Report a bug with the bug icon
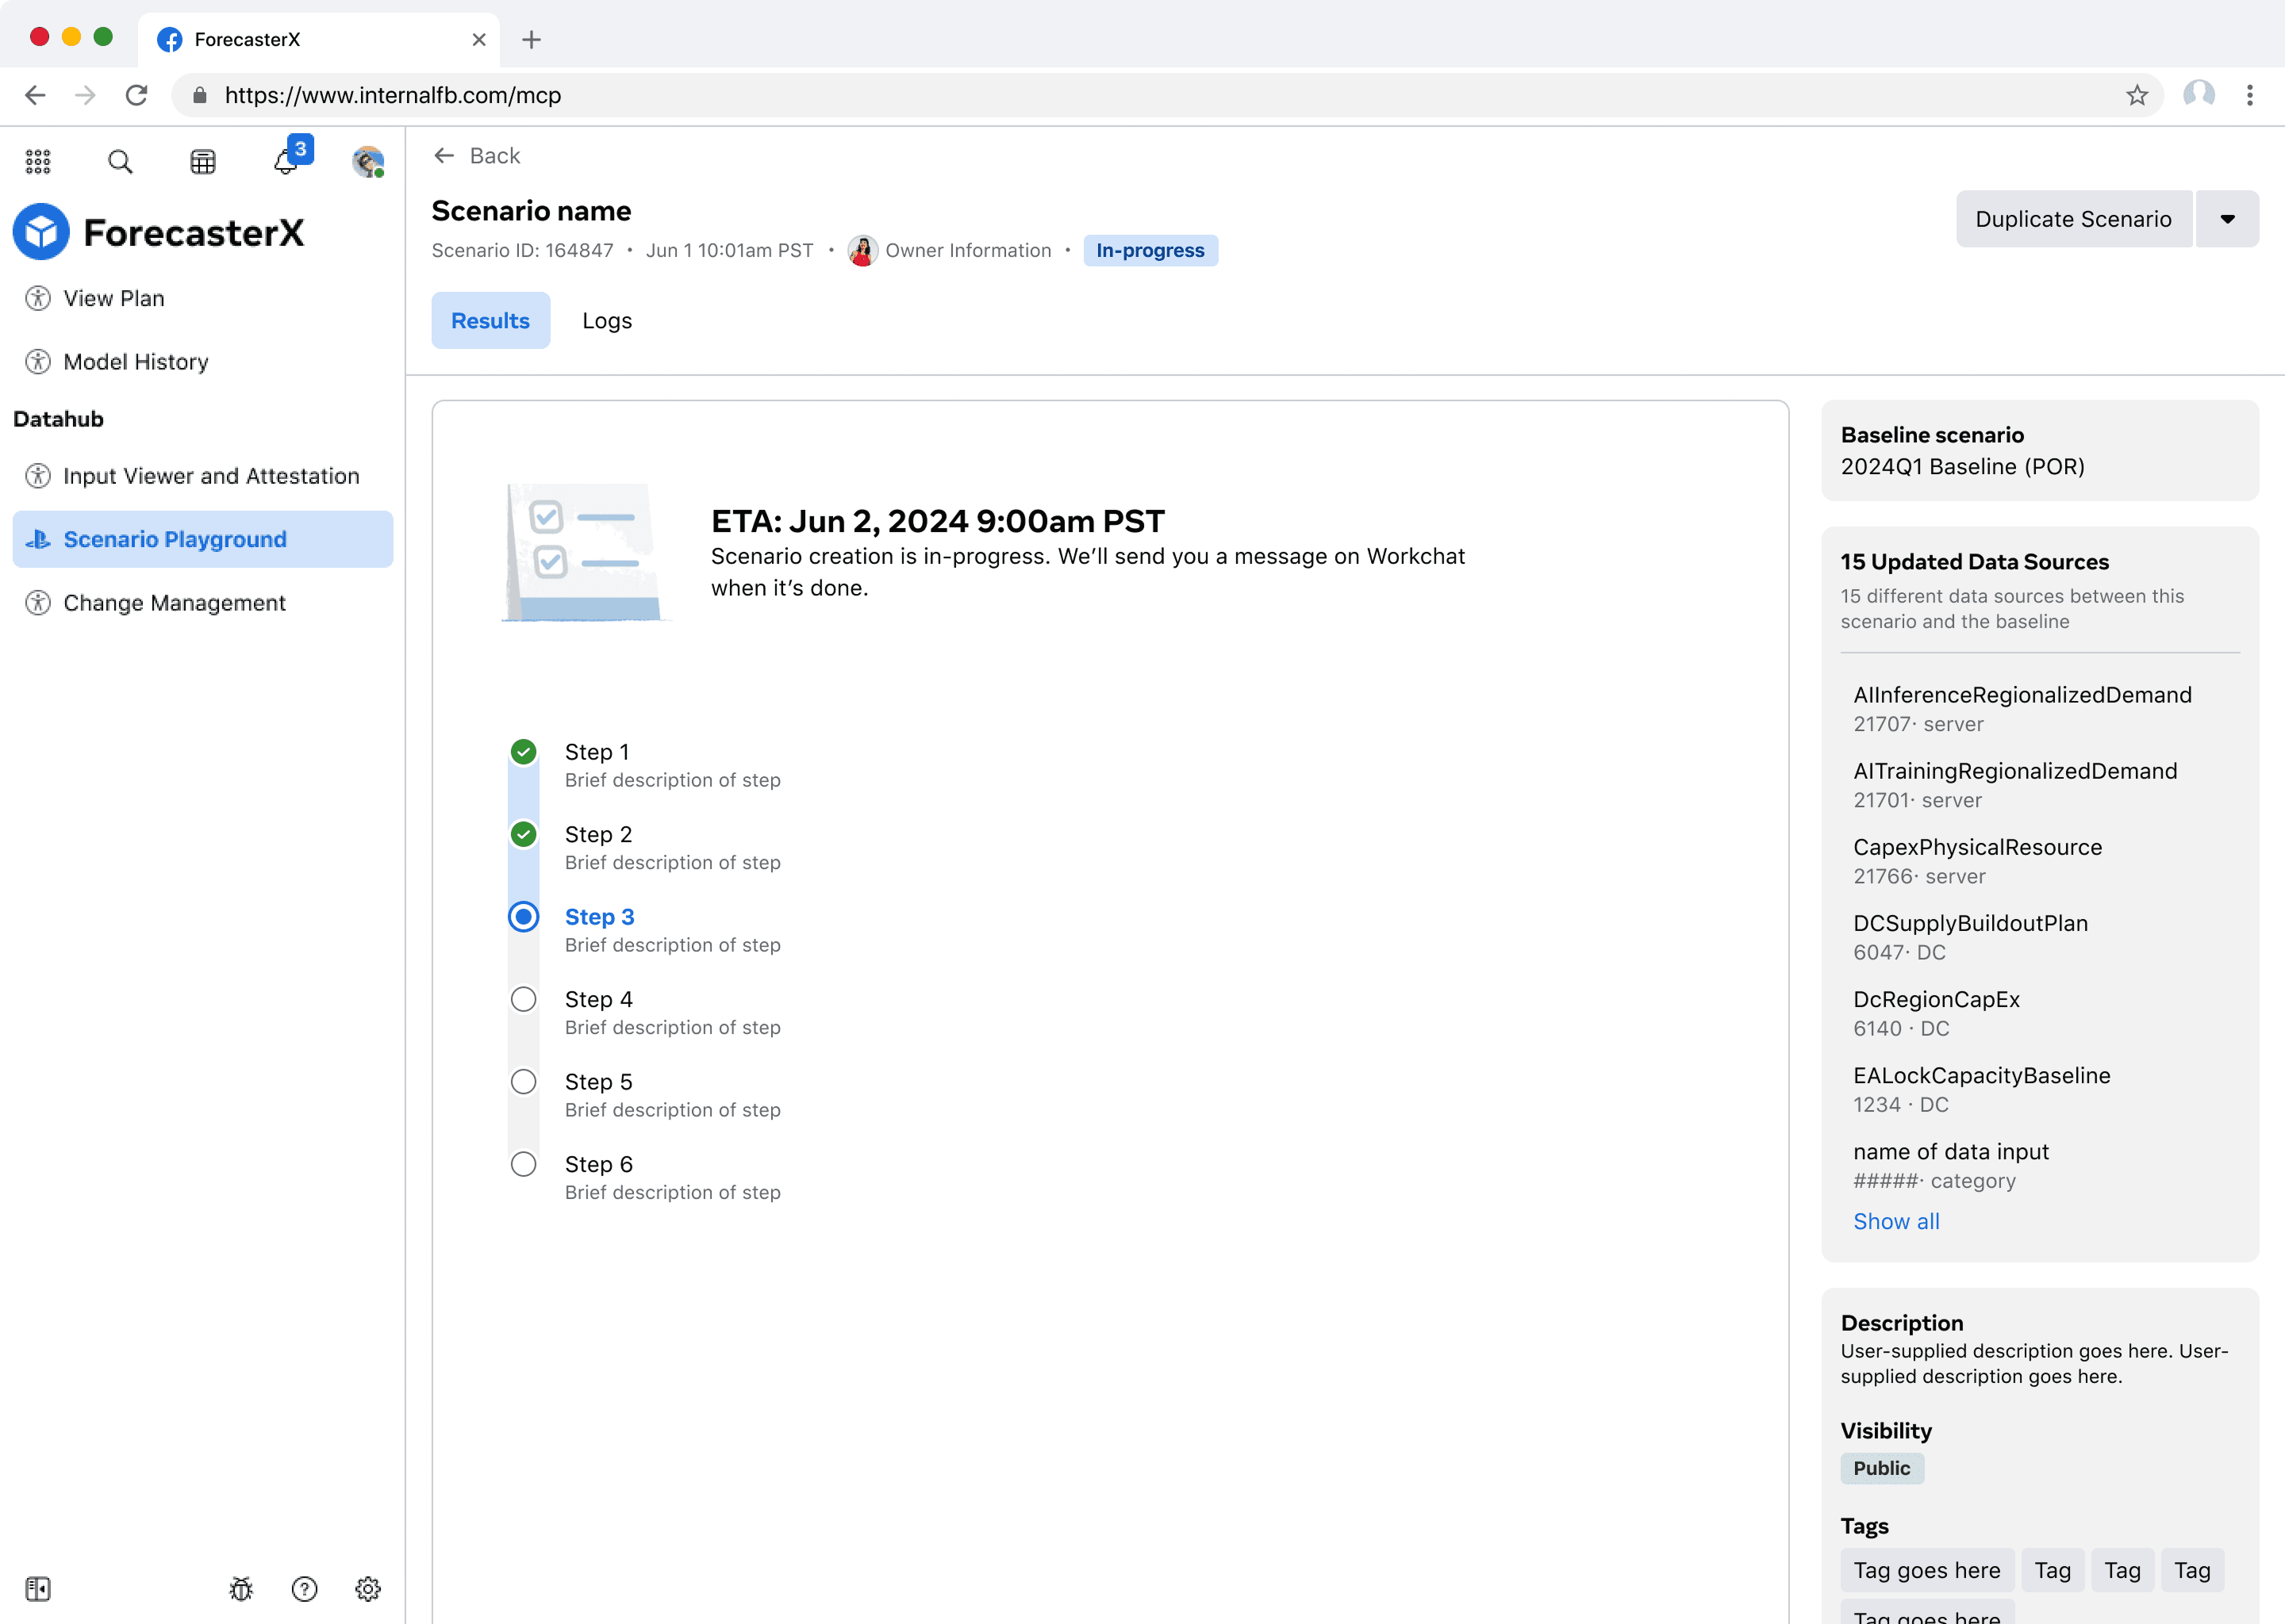This screenshot has height=1624, width=2285. point(241,1588)
